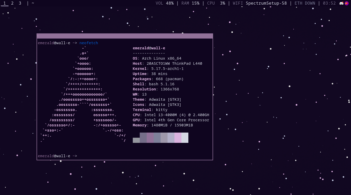351x195 pixels.
Task: Switch to workspace 2 in the i3 bar
Action: tap(12, 3)
